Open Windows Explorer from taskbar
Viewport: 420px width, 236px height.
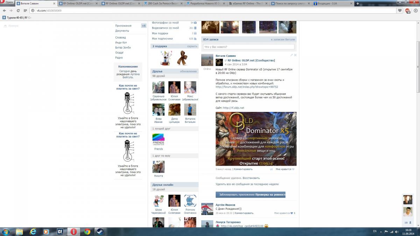[x=19, y=231]
